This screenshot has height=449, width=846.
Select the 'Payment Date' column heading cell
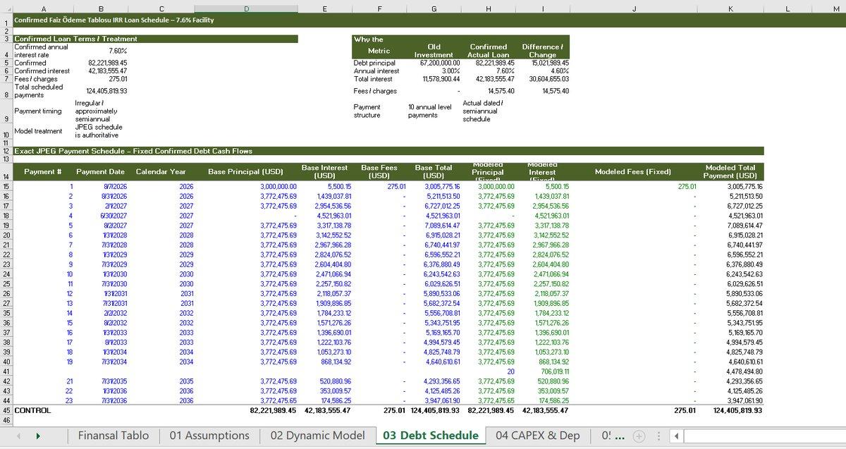click(100, 172)
